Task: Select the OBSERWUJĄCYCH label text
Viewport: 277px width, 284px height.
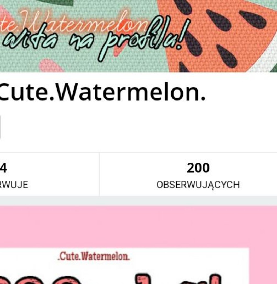Action: tap(198, 185)
